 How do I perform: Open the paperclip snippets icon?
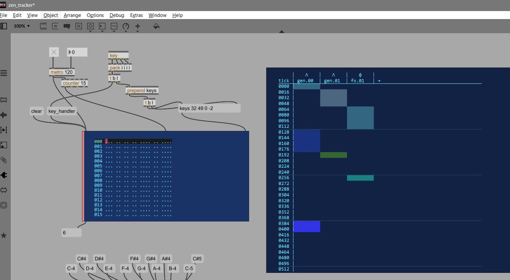point(4,160)
